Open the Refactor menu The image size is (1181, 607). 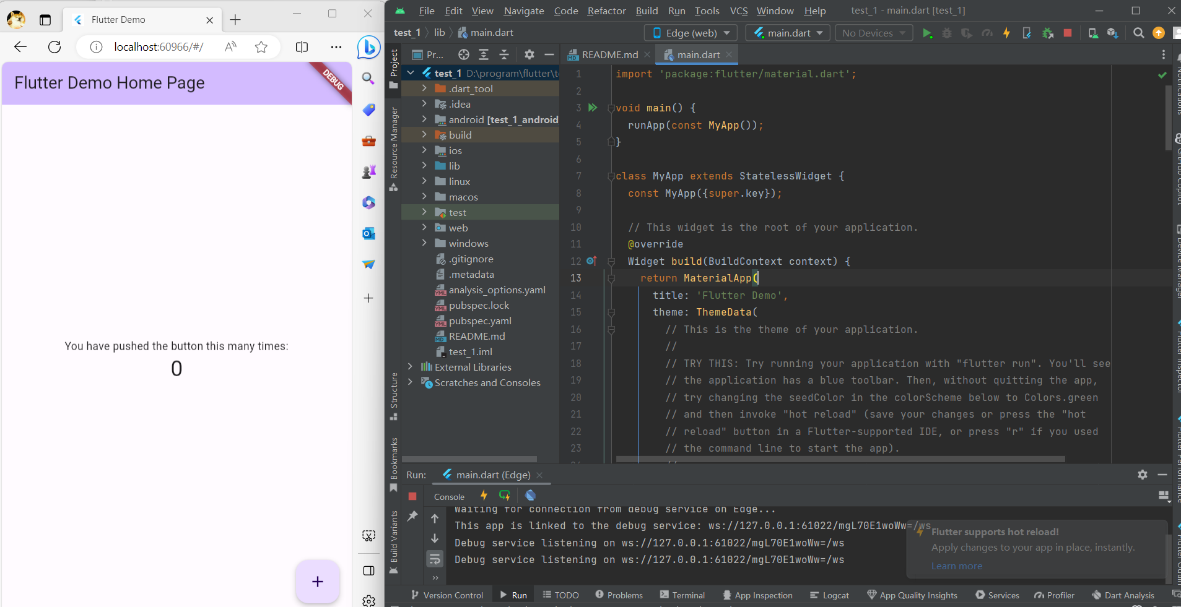[606, 11]
